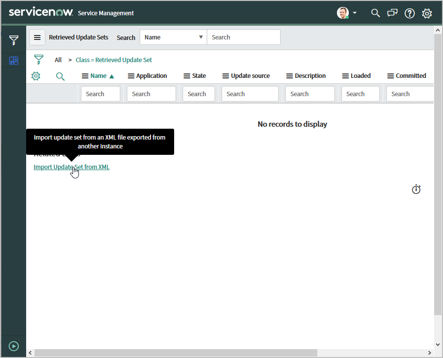Toggle the column search row magnifier icon
Screen dimensions: 443x358
tap(60, 76)
